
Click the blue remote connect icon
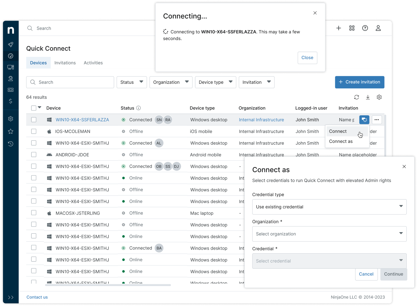tap(364, 120)
